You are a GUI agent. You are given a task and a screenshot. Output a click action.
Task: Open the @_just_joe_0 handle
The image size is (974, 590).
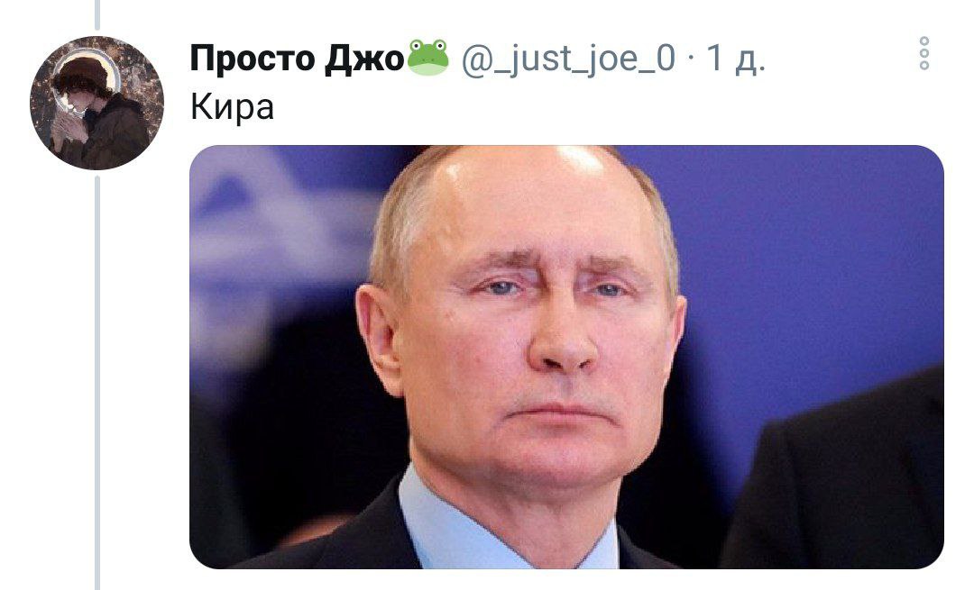[x=568, y=59]
